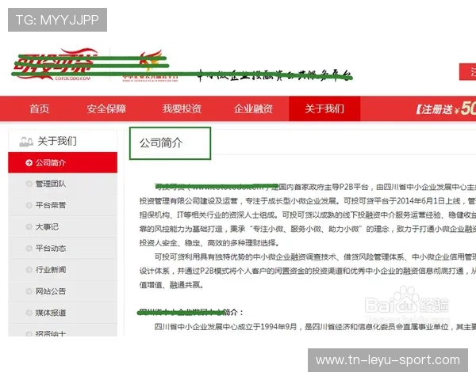Select the 关于我们 navigation tab
476x380 pixels.
coord(324,108)
